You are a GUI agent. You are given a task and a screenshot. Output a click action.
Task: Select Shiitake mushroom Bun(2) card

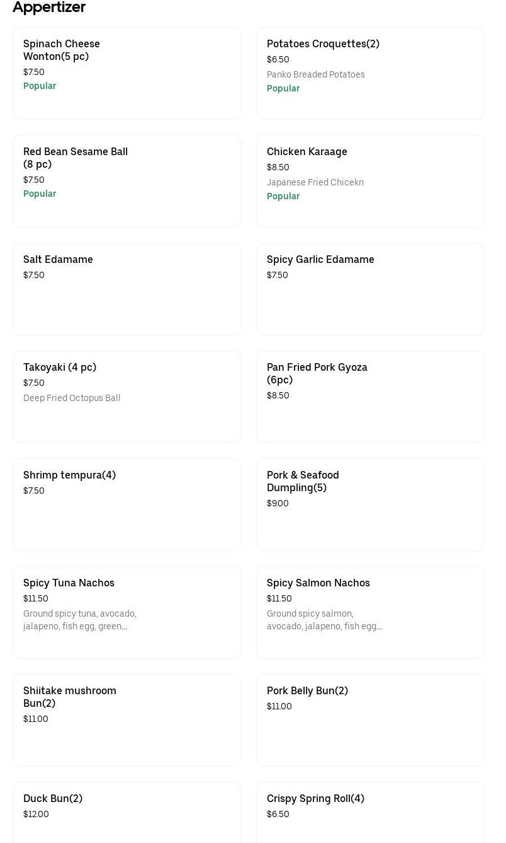coord(126,720)
